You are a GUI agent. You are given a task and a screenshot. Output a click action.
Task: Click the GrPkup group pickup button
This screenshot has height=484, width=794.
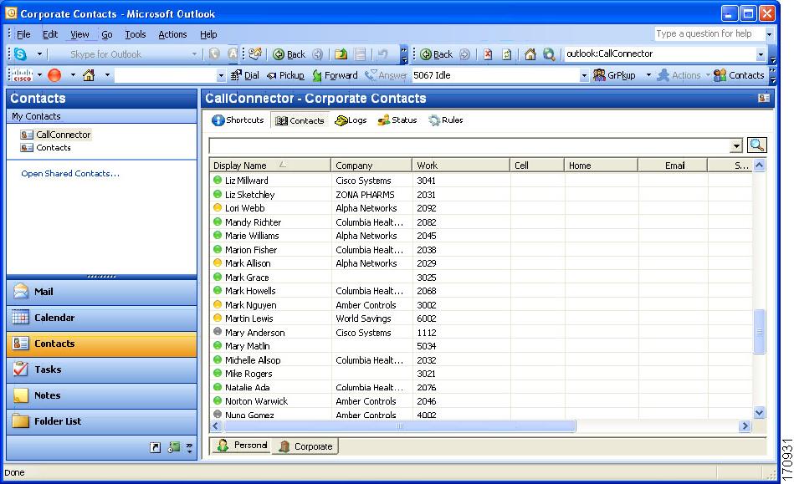tap(614, 75)
